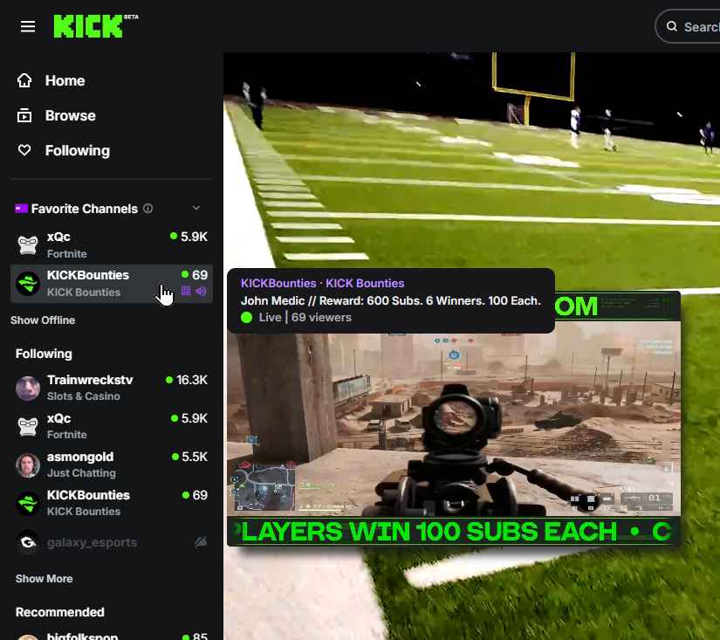The width and height of the screenshot is (720, 640).
Task: Click xQc avatar in Favorite Channels
Action: (28, 244)
